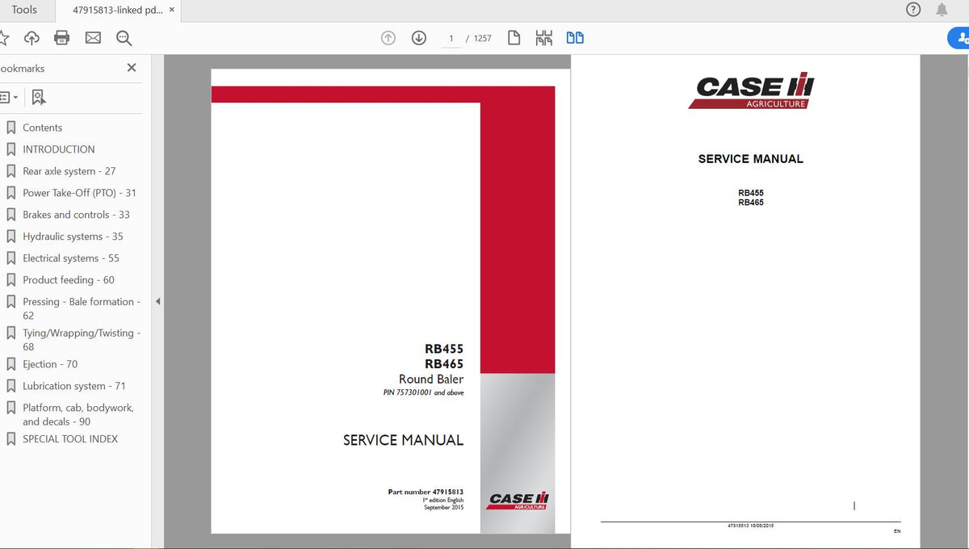Viewport: 969px width, 549px height.
Task: Click the find text magnifier icon
Action: point(124,38)
